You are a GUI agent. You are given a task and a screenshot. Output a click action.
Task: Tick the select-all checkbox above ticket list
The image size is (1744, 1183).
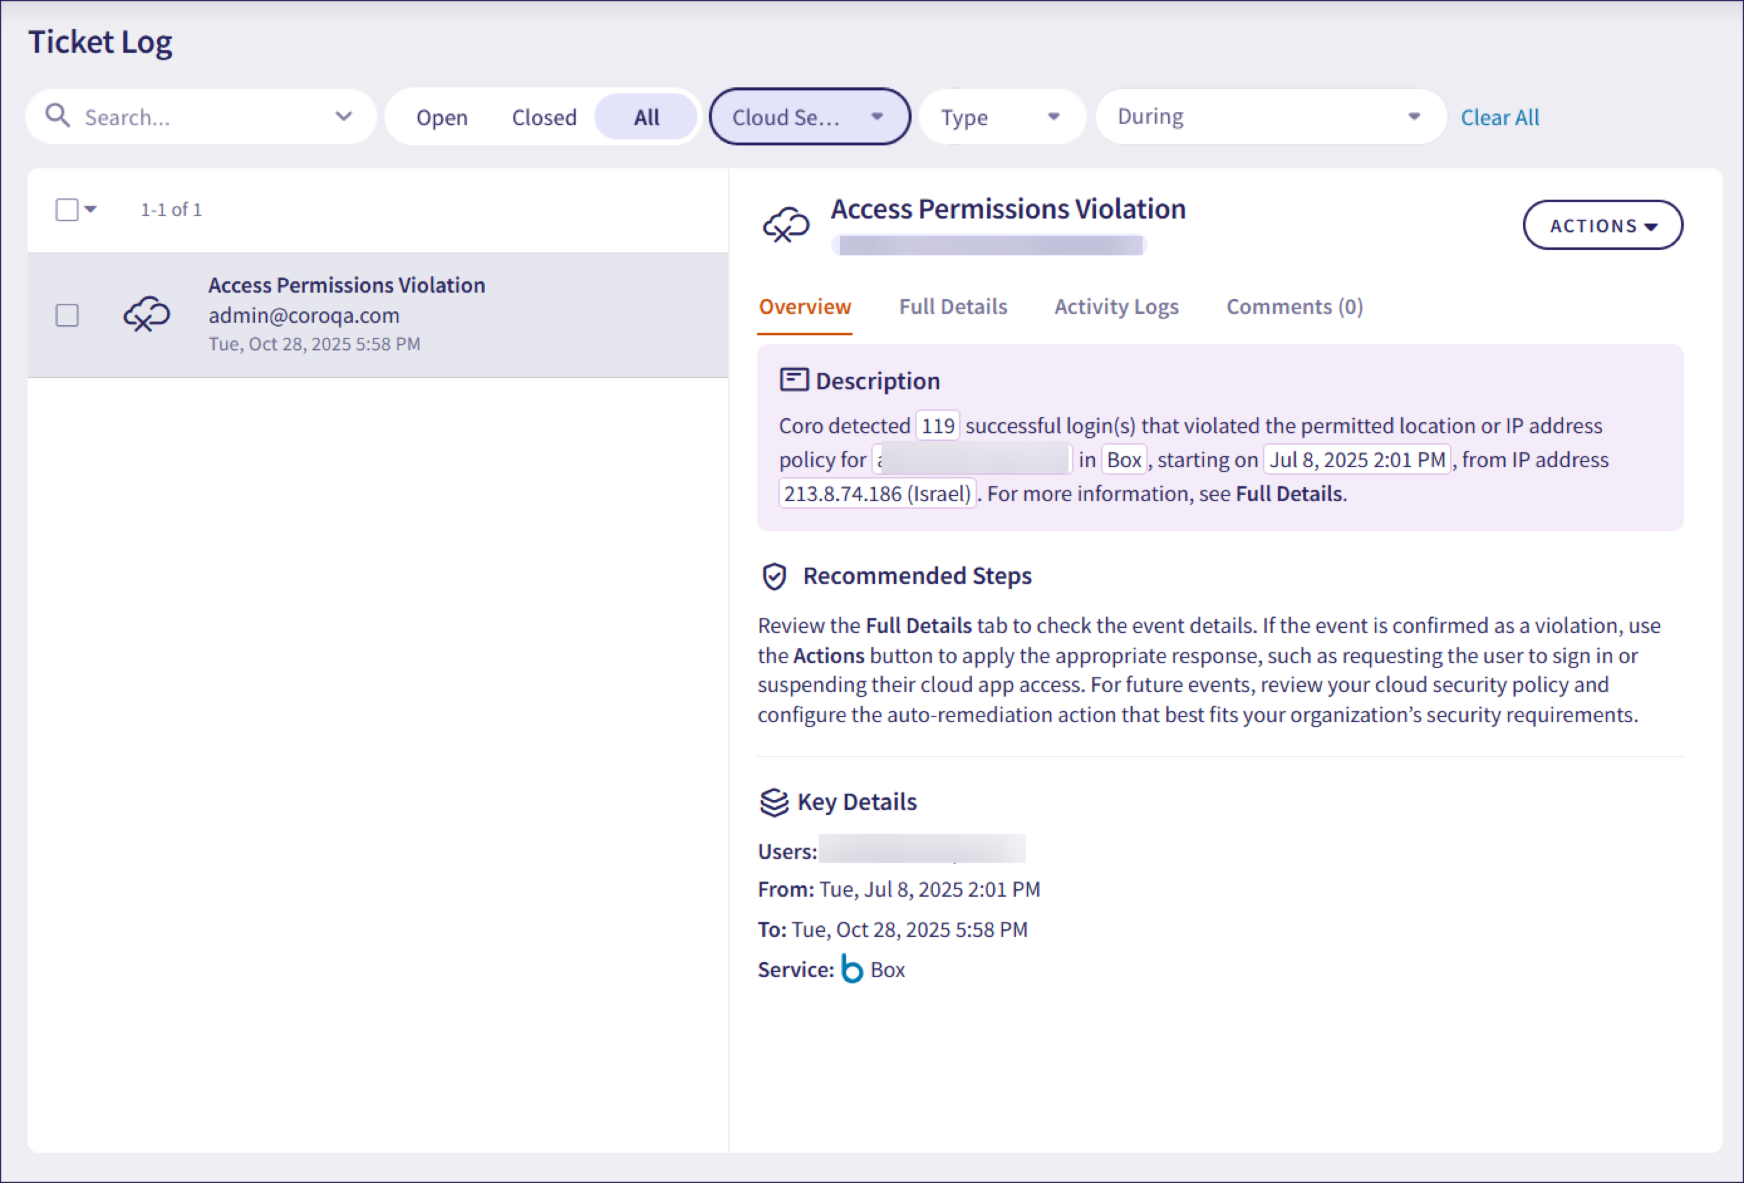(67, 210)
